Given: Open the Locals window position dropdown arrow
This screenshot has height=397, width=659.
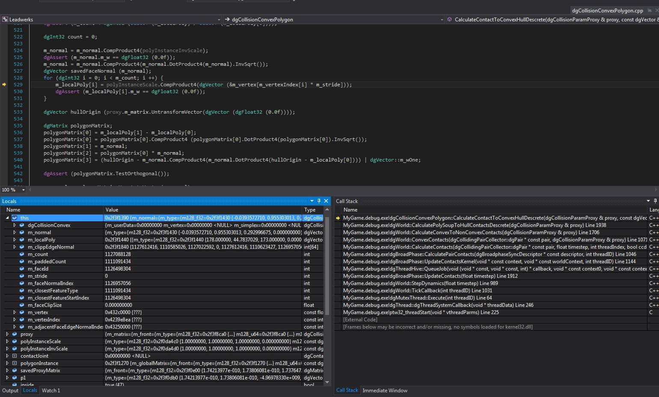Looking at the screenshot, I should click(312, 201).
